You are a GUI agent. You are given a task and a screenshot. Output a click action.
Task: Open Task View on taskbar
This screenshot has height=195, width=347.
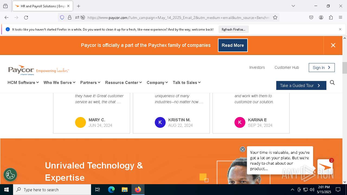98,190
